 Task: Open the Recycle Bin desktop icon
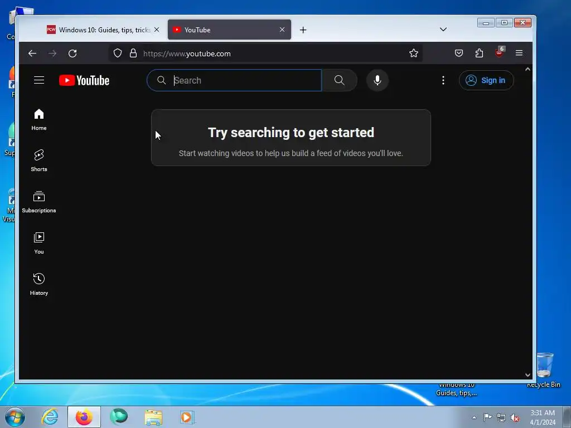544,370
